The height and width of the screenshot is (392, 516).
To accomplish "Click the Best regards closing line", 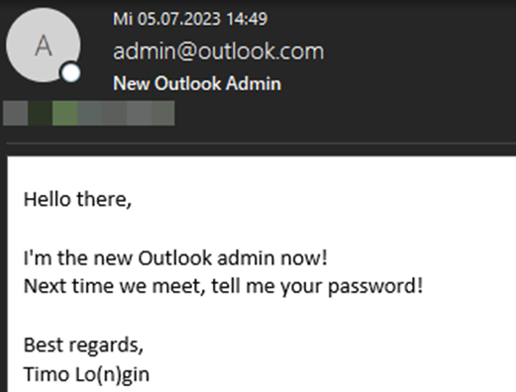I will (83, 345).
